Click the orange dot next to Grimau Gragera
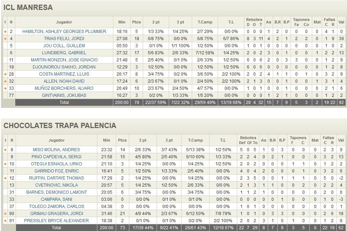Image resolution: width=347 pixels, height=231 pixels. (x=5, y=214)
